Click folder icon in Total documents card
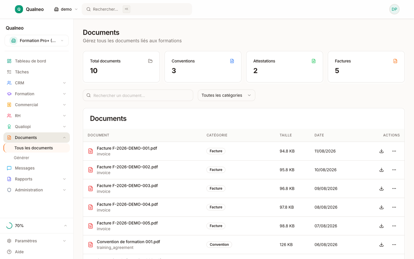 click(150, 61)
